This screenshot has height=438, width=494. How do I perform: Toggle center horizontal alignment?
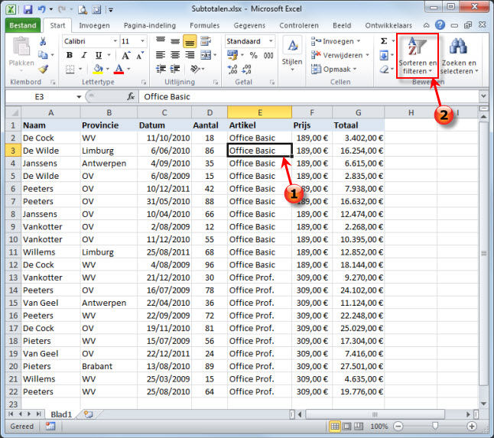pyautogui.click(x=175, y=55)
